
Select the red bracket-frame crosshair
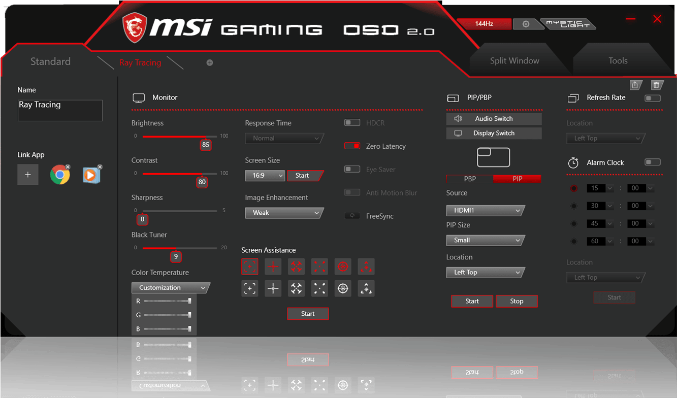point(249,267)
